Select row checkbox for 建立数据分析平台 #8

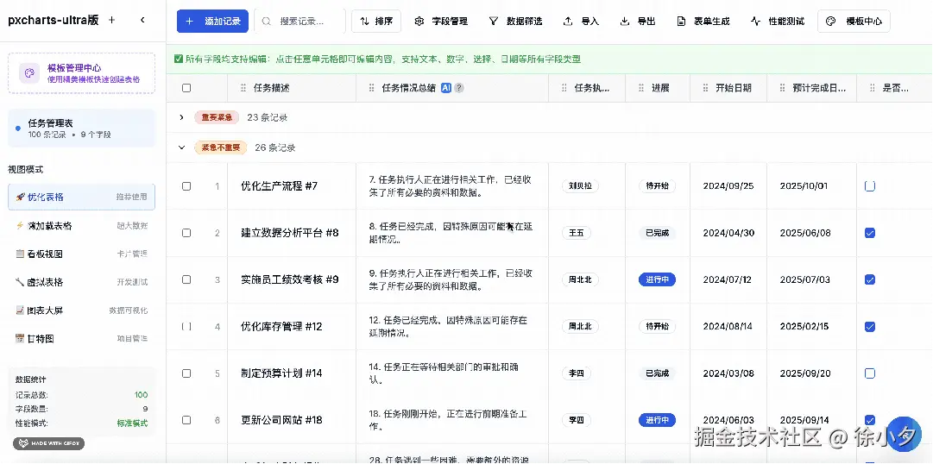point(186,233)
